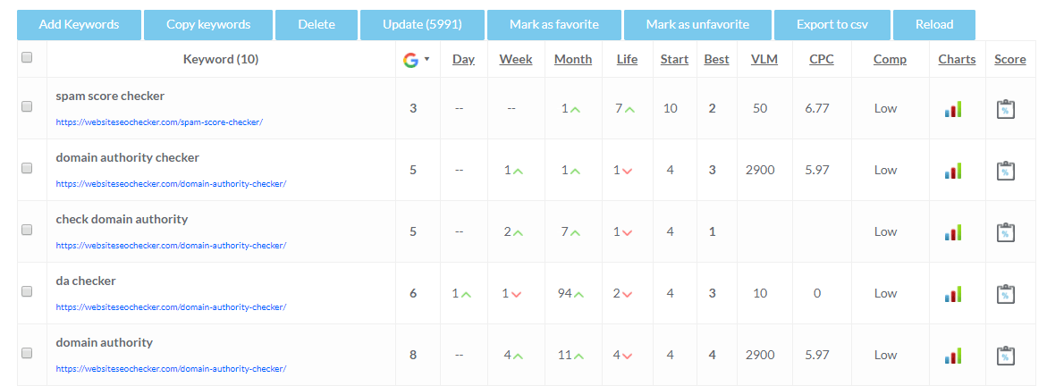View charts for check domain authority keyword
The image size is (1047, 386).
(953, 232)
